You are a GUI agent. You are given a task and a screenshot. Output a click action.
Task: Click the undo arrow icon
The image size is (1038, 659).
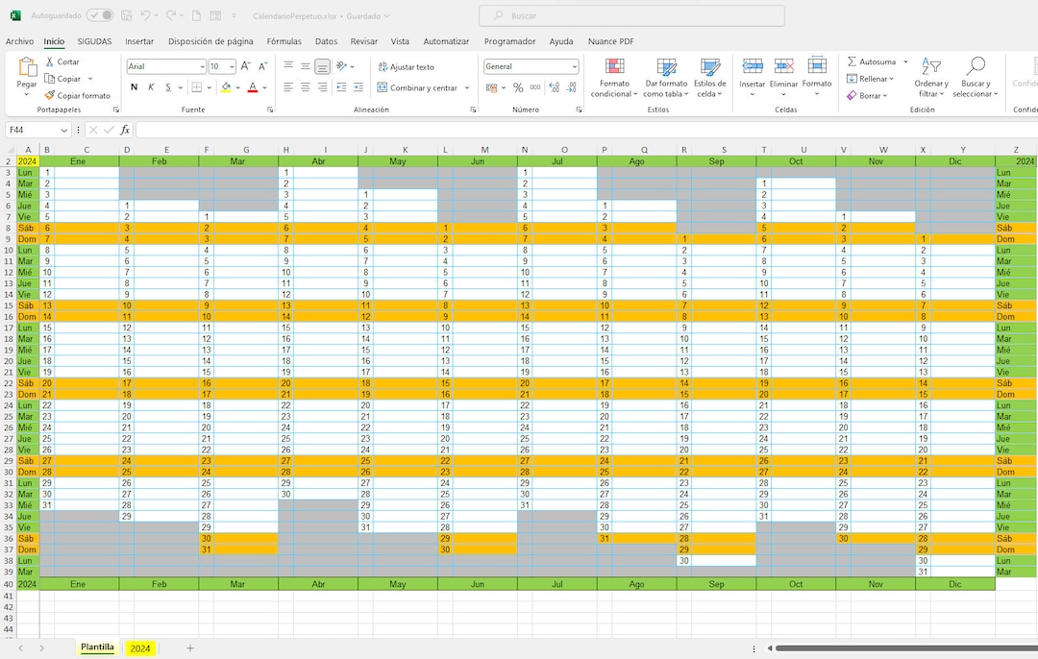point(146,15)
